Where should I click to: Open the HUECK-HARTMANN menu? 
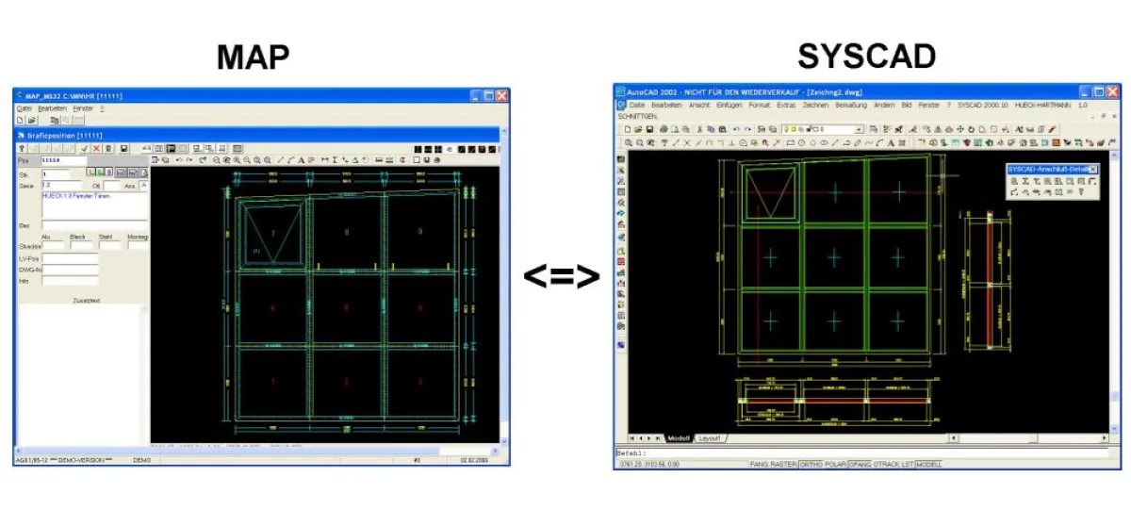(x=1043, y=105)
